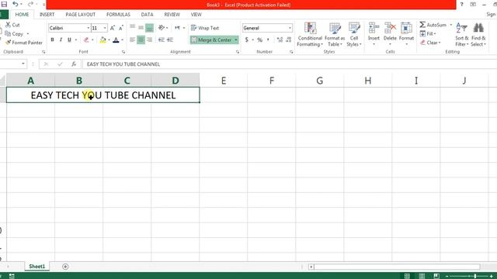
Task: Click Increase Decimal icon
Action: point(280,40)
